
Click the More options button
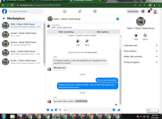coord(103,32)
